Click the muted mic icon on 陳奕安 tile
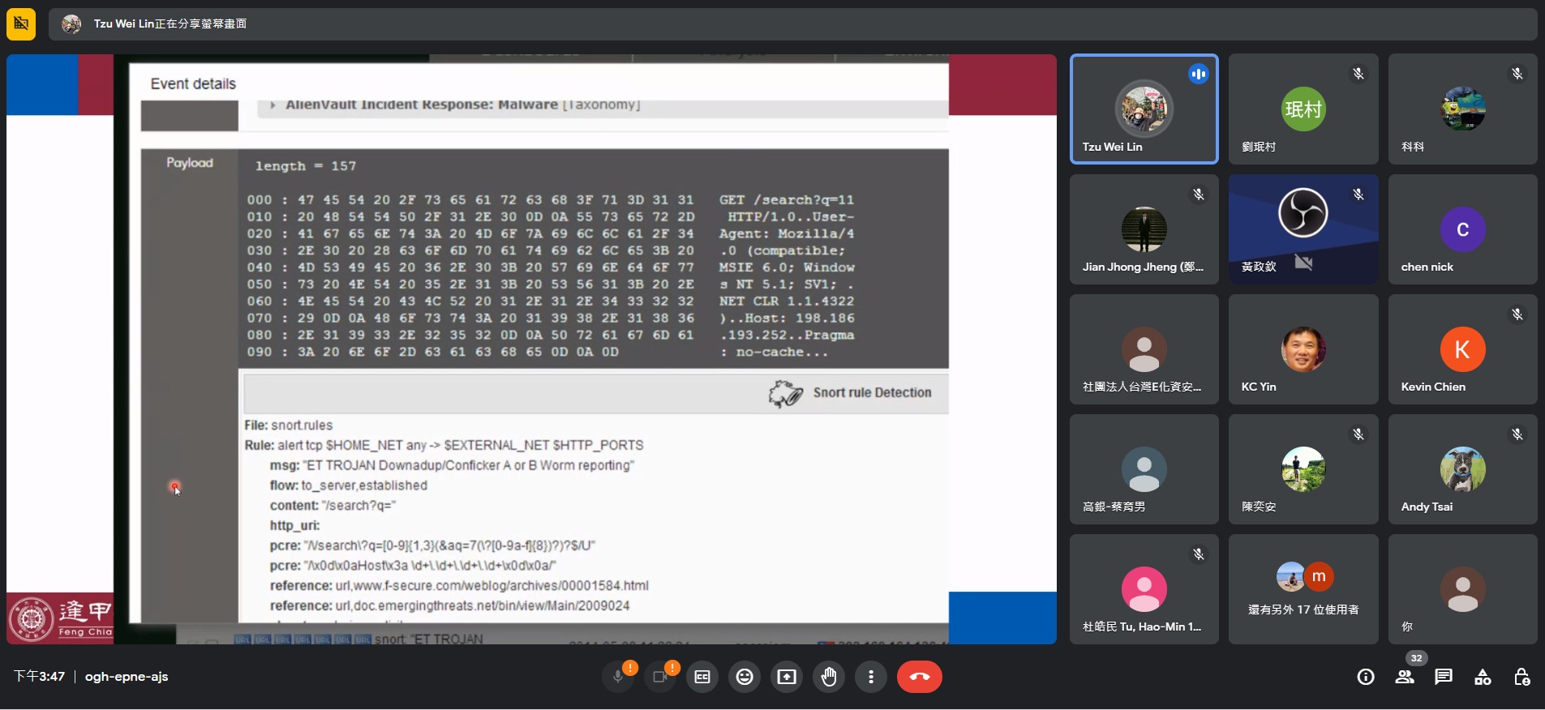This screenshot has width=1545, height=710. [1358, 434]
